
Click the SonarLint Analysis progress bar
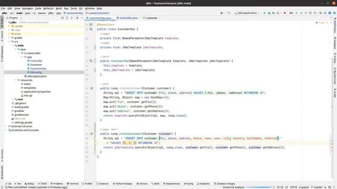point(259,187)
